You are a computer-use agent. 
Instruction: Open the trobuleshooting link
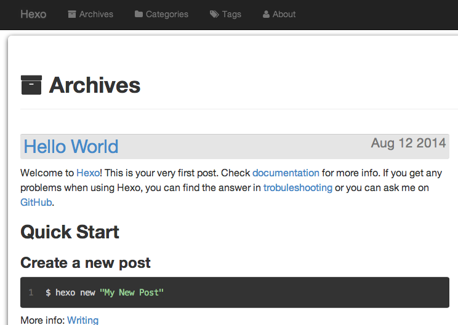pos(298,188)
